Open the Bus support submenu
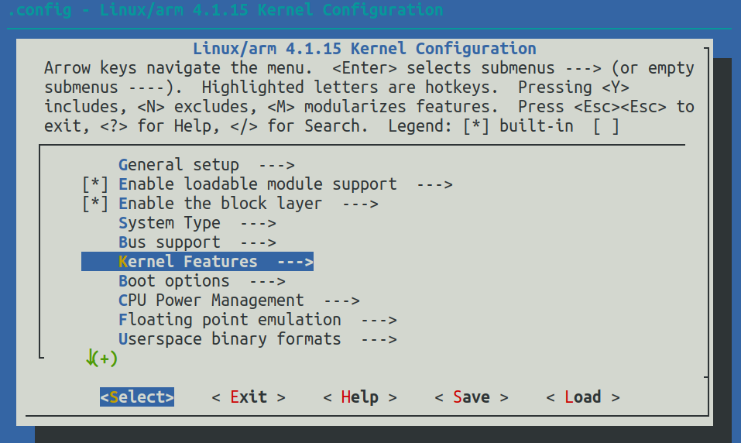 tap(197, 242)
